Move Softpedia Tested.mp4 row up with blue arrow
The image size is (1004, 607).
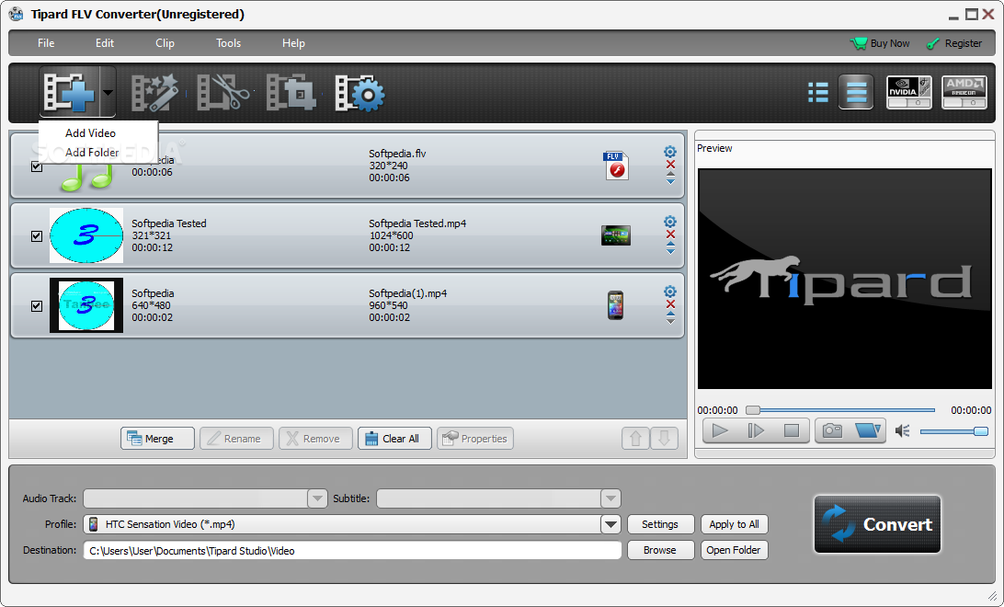pyautogui.click(x=670, y=244)
